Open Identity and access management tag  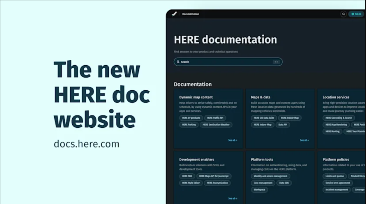click(270, 176)
